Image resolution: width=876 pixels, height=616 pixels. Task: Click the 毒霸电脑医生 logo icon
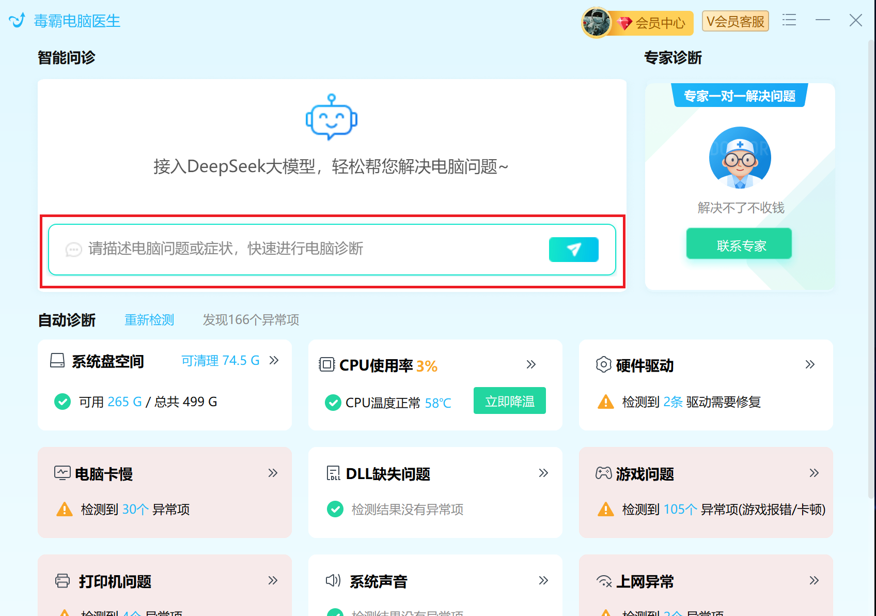click(17, 21)
